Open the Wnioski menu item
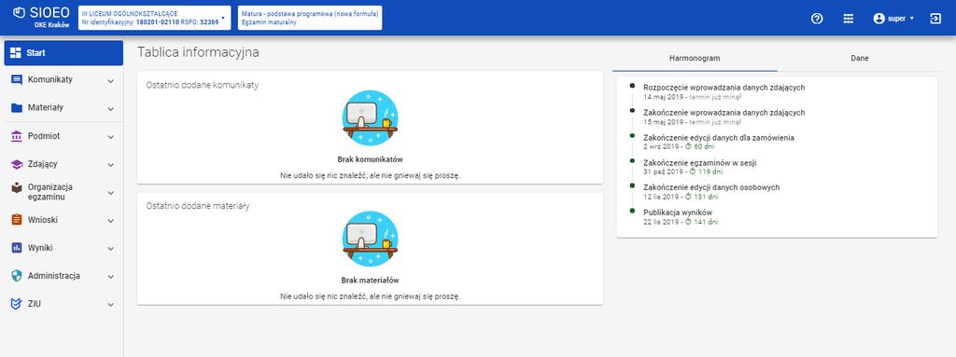The width and height of the screenshot is (956, 357). click(63, 220)
